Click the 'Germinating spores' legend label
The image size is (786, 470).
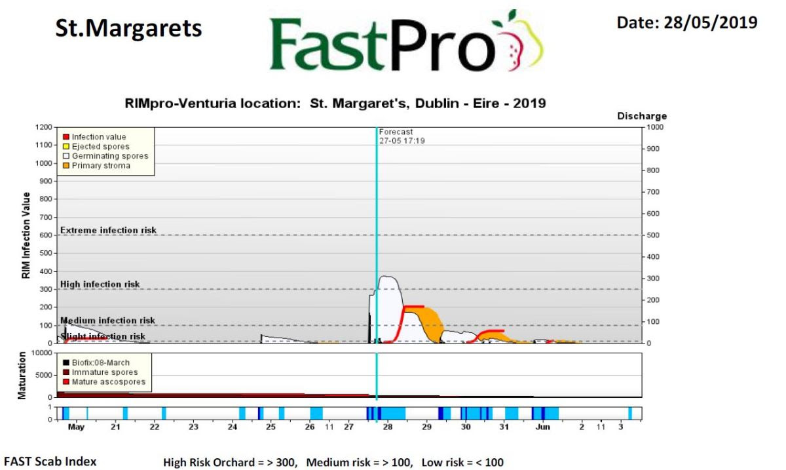pos(110,156)
